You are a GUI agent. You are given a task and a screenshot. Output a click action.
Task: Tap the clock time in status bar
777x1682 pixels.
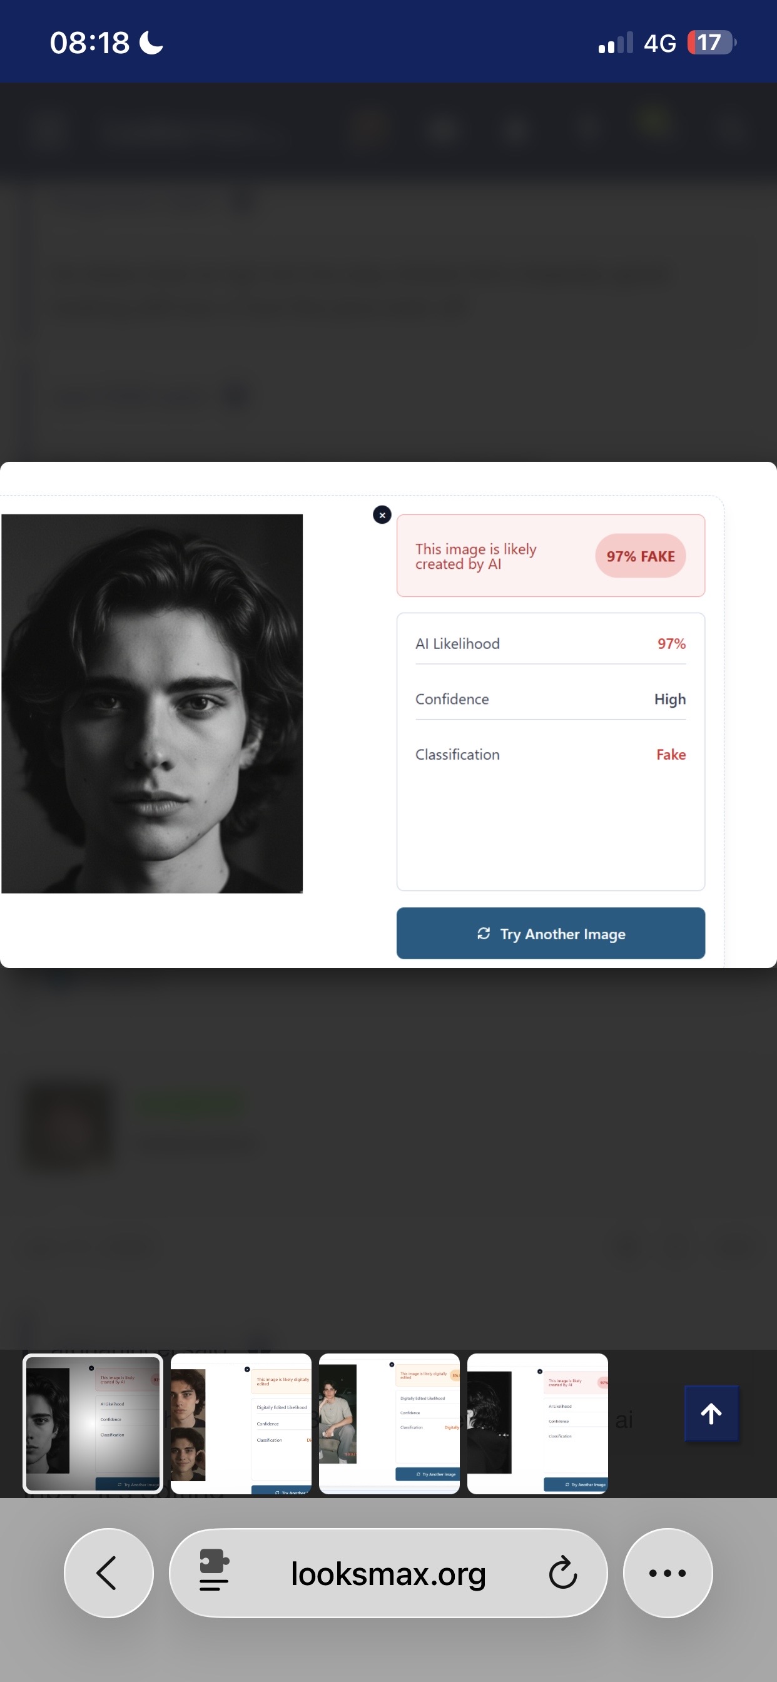89,43
